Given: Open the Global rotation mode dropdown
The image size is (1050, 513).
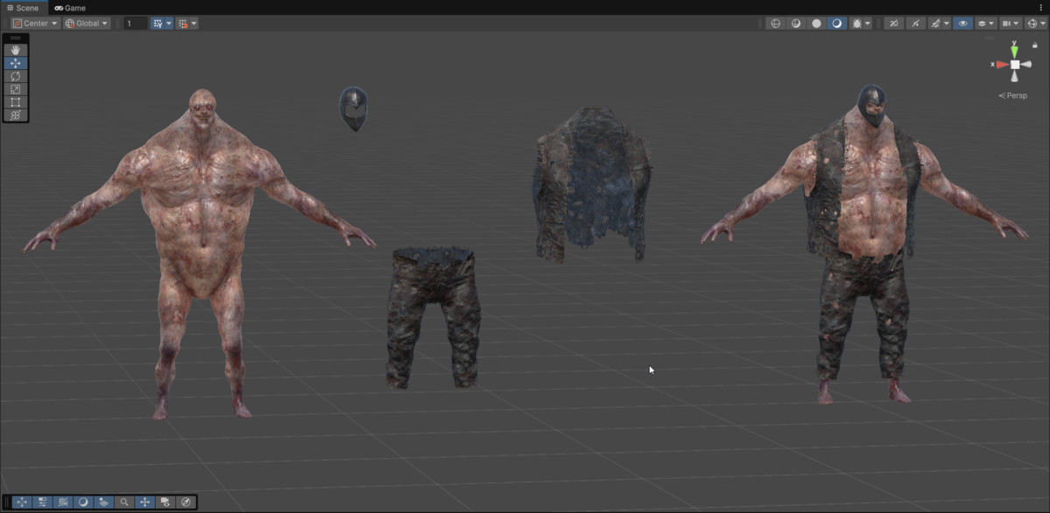Looking at the screenshot, I should 87,24.
